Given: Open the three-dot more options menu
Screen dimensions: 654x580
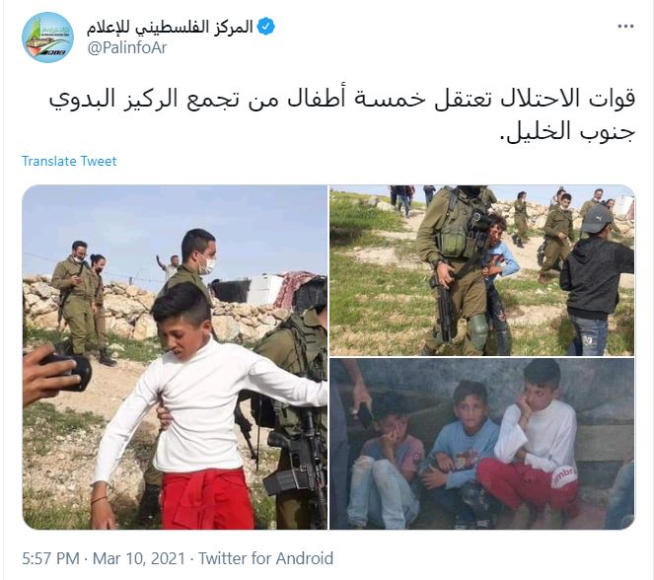Looking at the screenshot, I should (625, 27).
